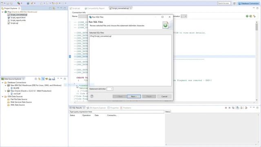Collapse the Database Connections folder
261x147 pixels.
click(3, 82)
